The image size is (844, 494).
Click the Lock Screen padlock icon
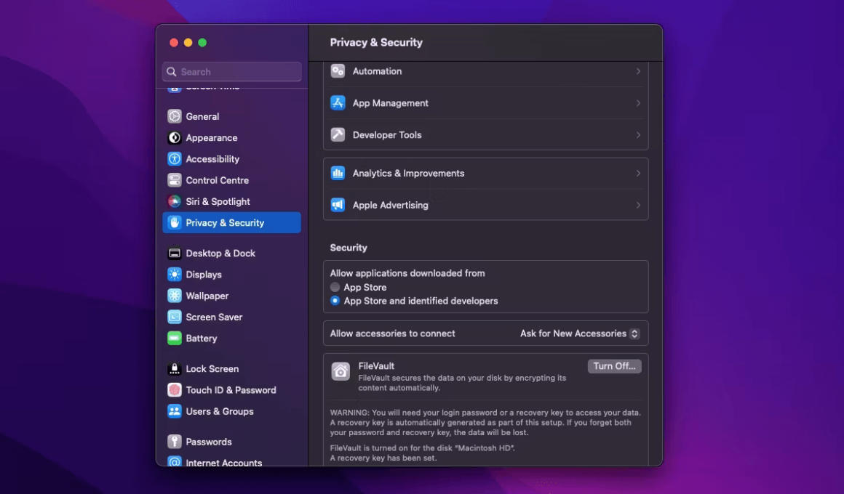click(x=175, y=369)
